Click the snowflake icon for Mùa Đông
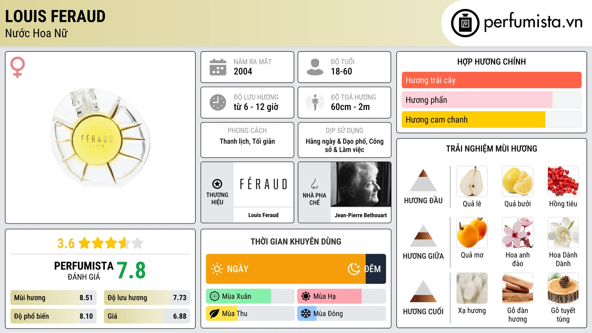Viewport: 592px width, 333px height. pyautogui.click(x=306, y=314)
